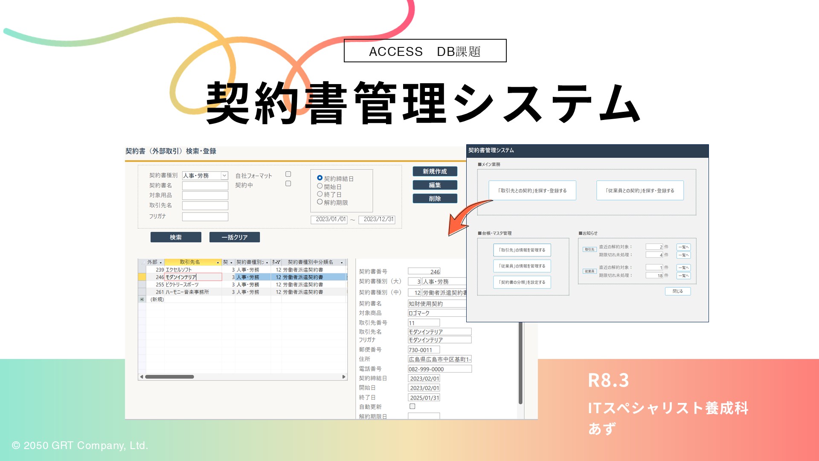Open the 取引先名 column header filter dropdown
Viewport: 819px width, 461px height.
(218, 262)
